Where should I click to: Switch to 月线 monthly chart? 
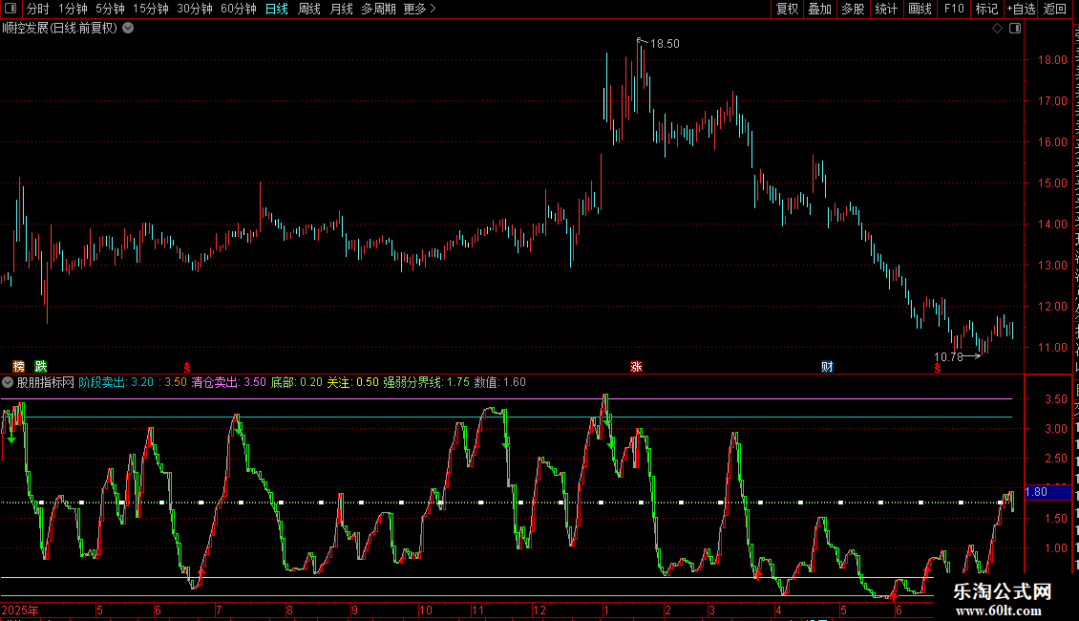(341, 9)
